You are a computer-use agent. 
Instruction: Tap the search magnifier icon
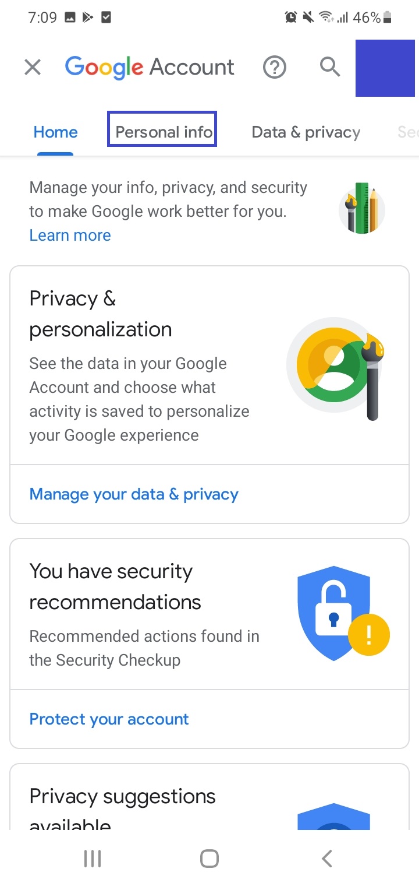tap(330, 67)
